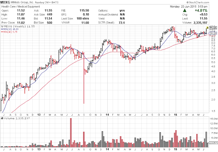Click the bar-chart icon beside the Volume label
Image resolution: width=218 pixels, height=152 pixels.
[x=2, y=118]
